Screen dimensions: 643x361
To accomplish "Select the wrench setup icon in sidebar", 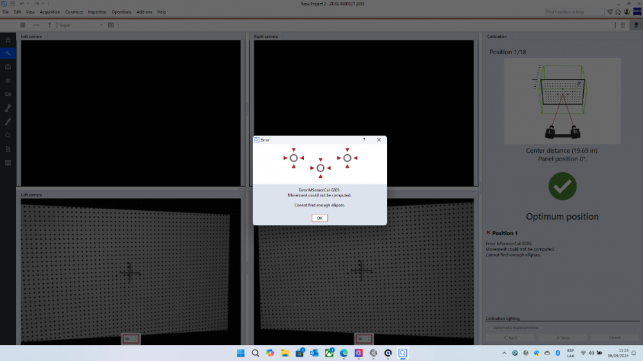I will [x=8, y=53].
